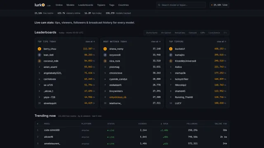Go to the Countries nav item
Viewport: 264px width, 148px height.
[x=123, y=5]
